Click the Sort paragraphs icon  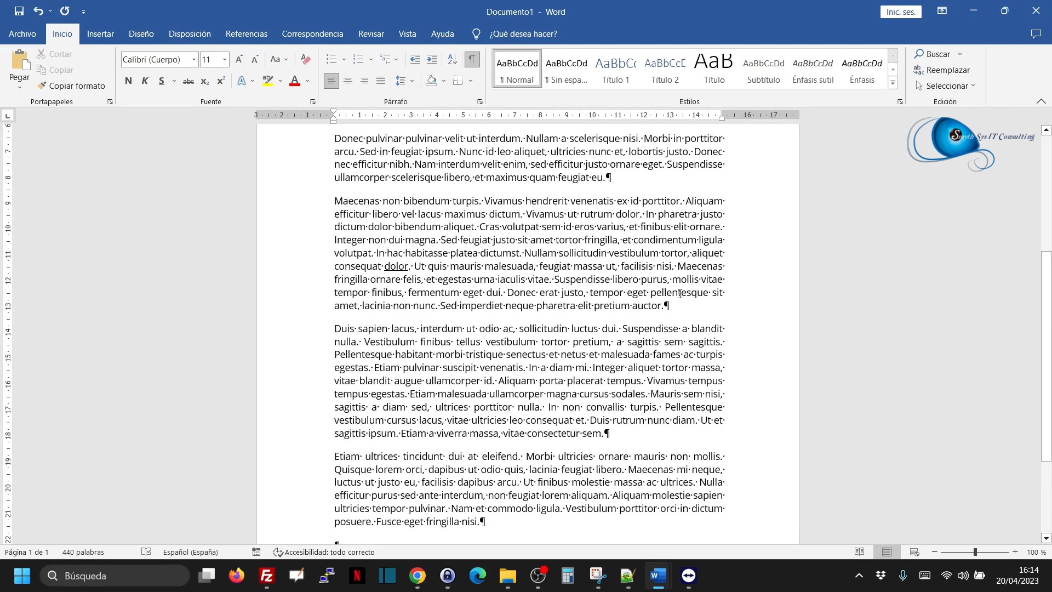tap(452, 59)
